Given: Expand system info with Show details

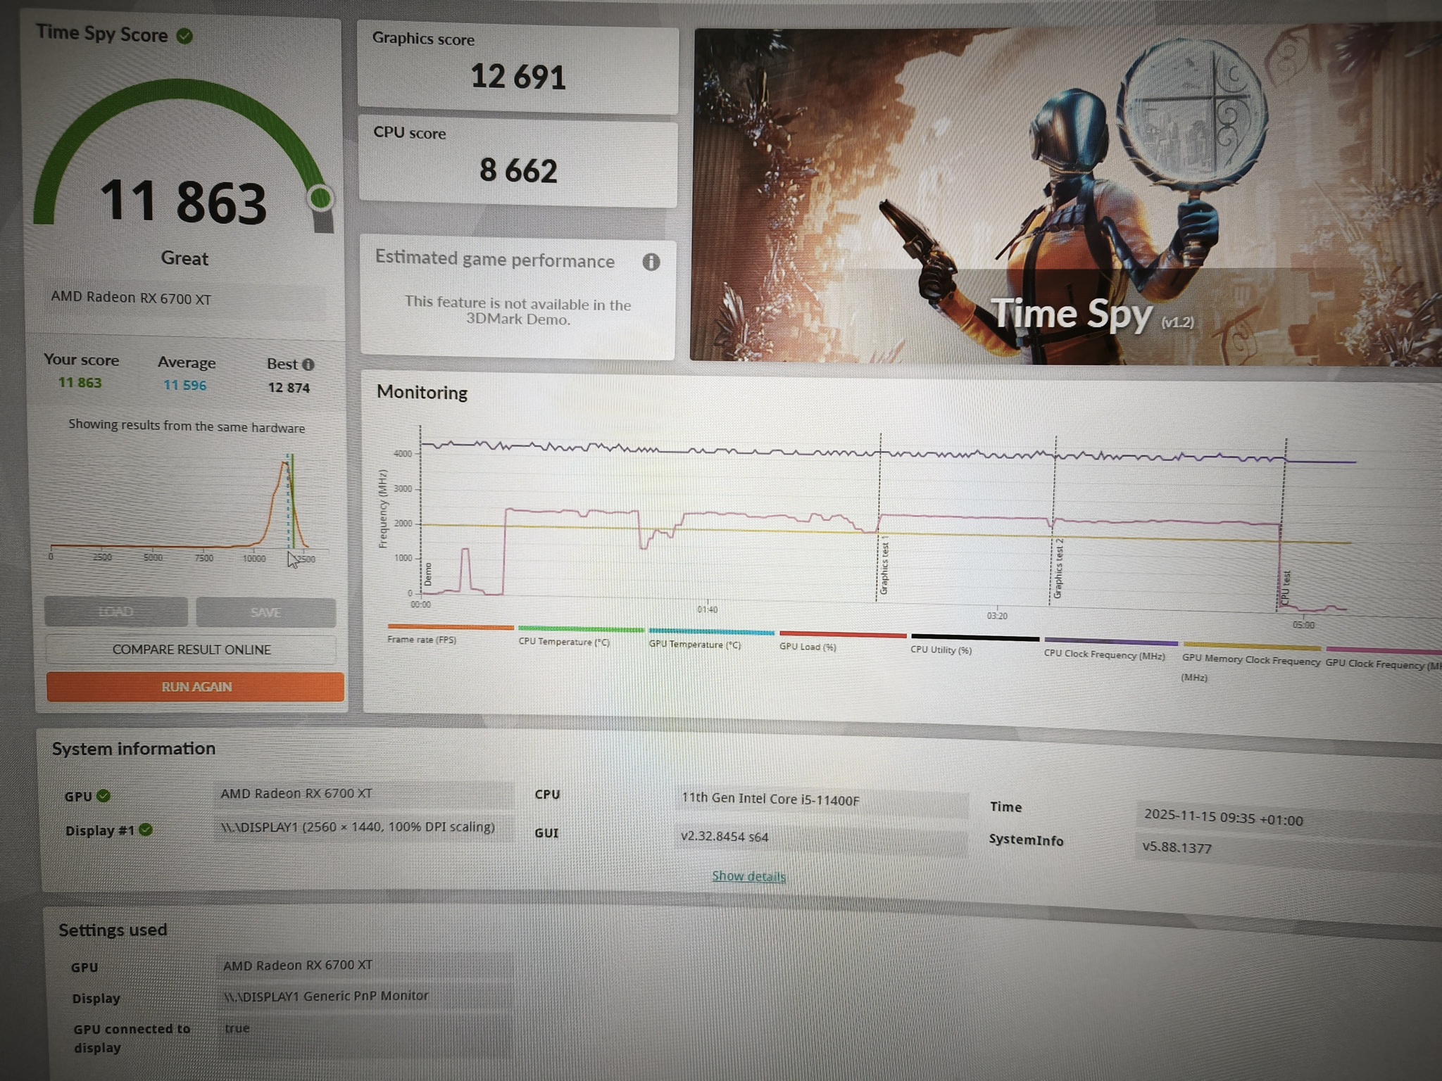Looking at the screenshot, I should click(748, 876).
